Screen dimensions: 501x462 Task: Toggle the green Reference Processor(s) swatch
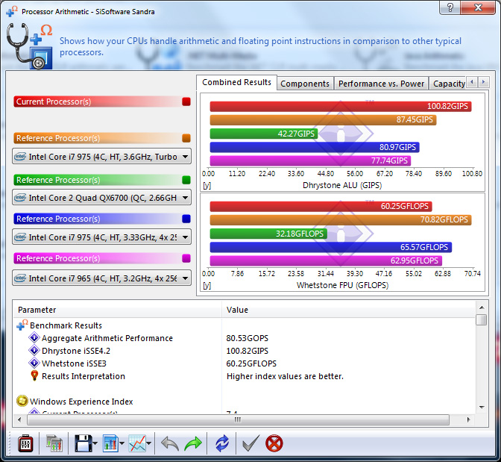(186, 180)
